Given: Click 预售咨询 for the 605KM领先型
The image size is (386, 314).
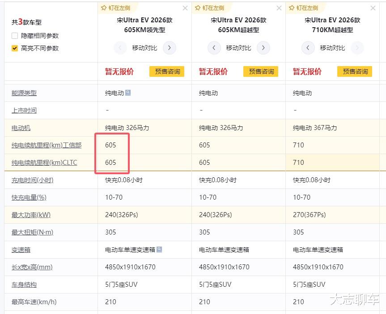Looking at the screenshot, I should coord(167,71).
